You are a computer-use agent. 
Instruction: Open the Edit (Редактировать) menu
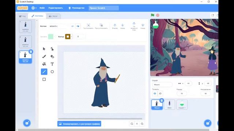pos(56,8)
